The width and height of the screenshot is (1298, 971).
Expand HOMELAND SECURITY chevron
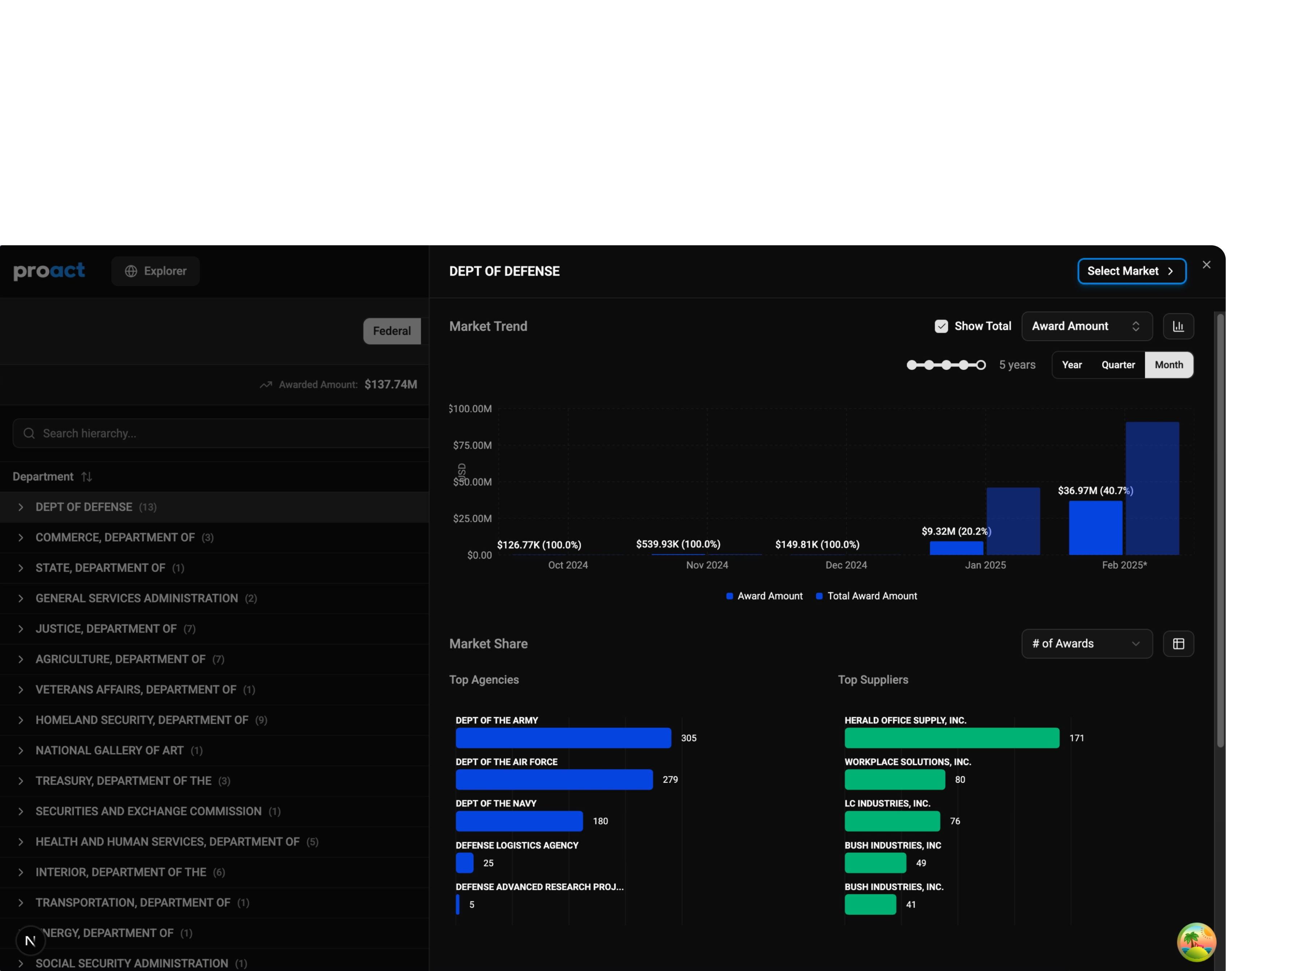tap(21, 720)
